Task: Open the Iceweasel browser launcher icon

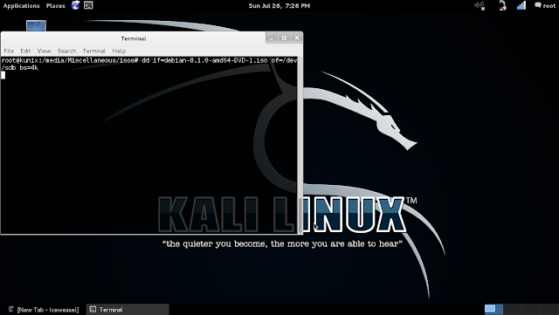Action: pos(75,5)
